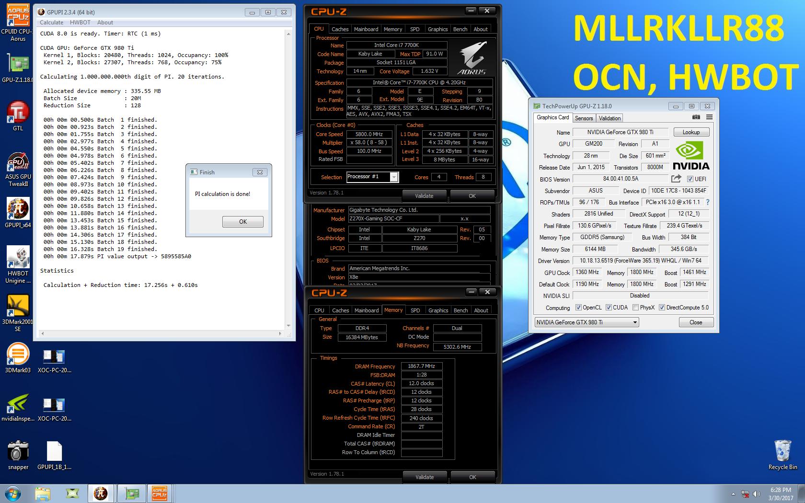Open the Calculate menu in GPUPI
Image resolution: width=805 pixels, height=503 pixels.
51,23
